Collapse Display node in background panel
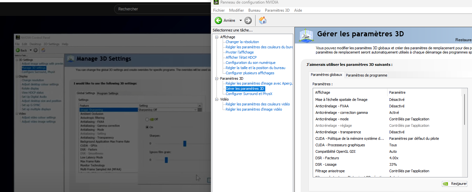 (17, 76)
